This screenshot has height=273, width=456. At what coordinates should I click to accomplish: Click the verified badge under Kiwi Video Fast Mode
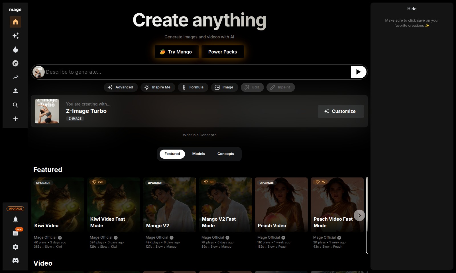116,238
